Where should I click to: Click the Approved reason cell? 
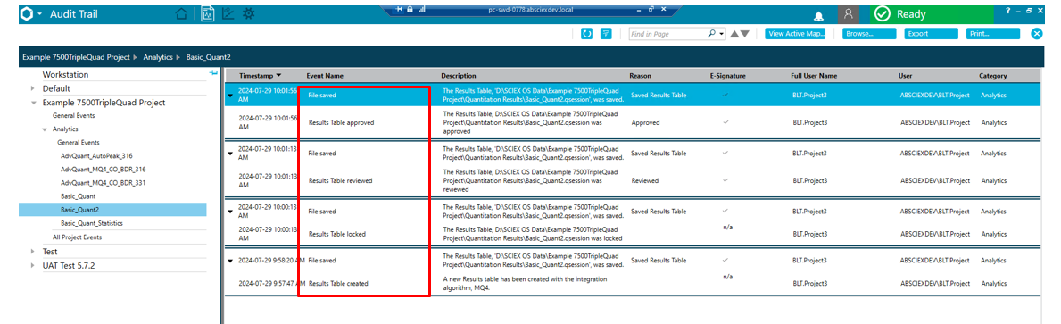645,123
